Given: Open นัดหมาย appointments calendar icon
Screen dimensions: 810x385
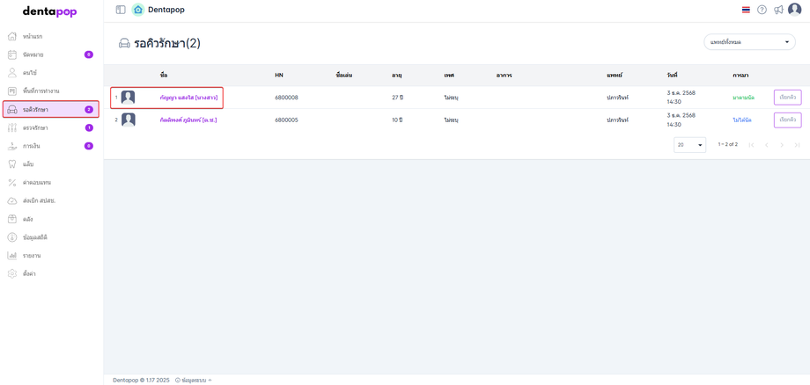Looking at the screenshot, I should click(13, 54).
